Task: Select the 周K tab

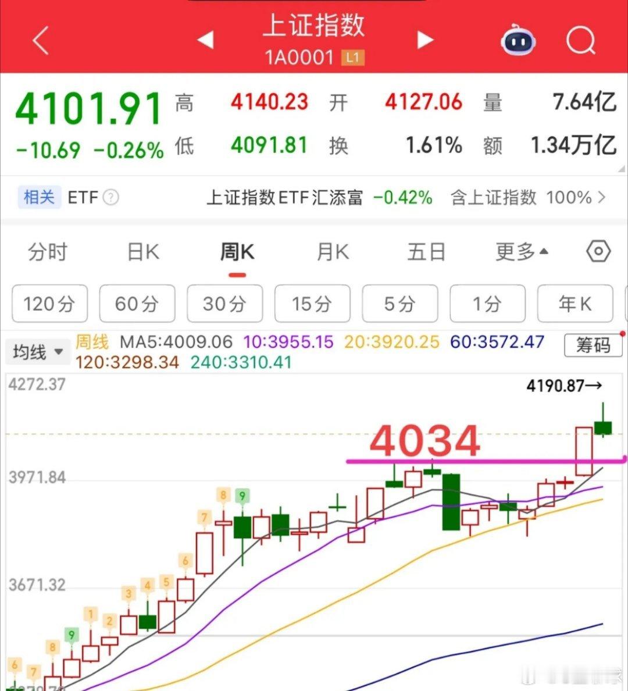Action: point(237,252)
